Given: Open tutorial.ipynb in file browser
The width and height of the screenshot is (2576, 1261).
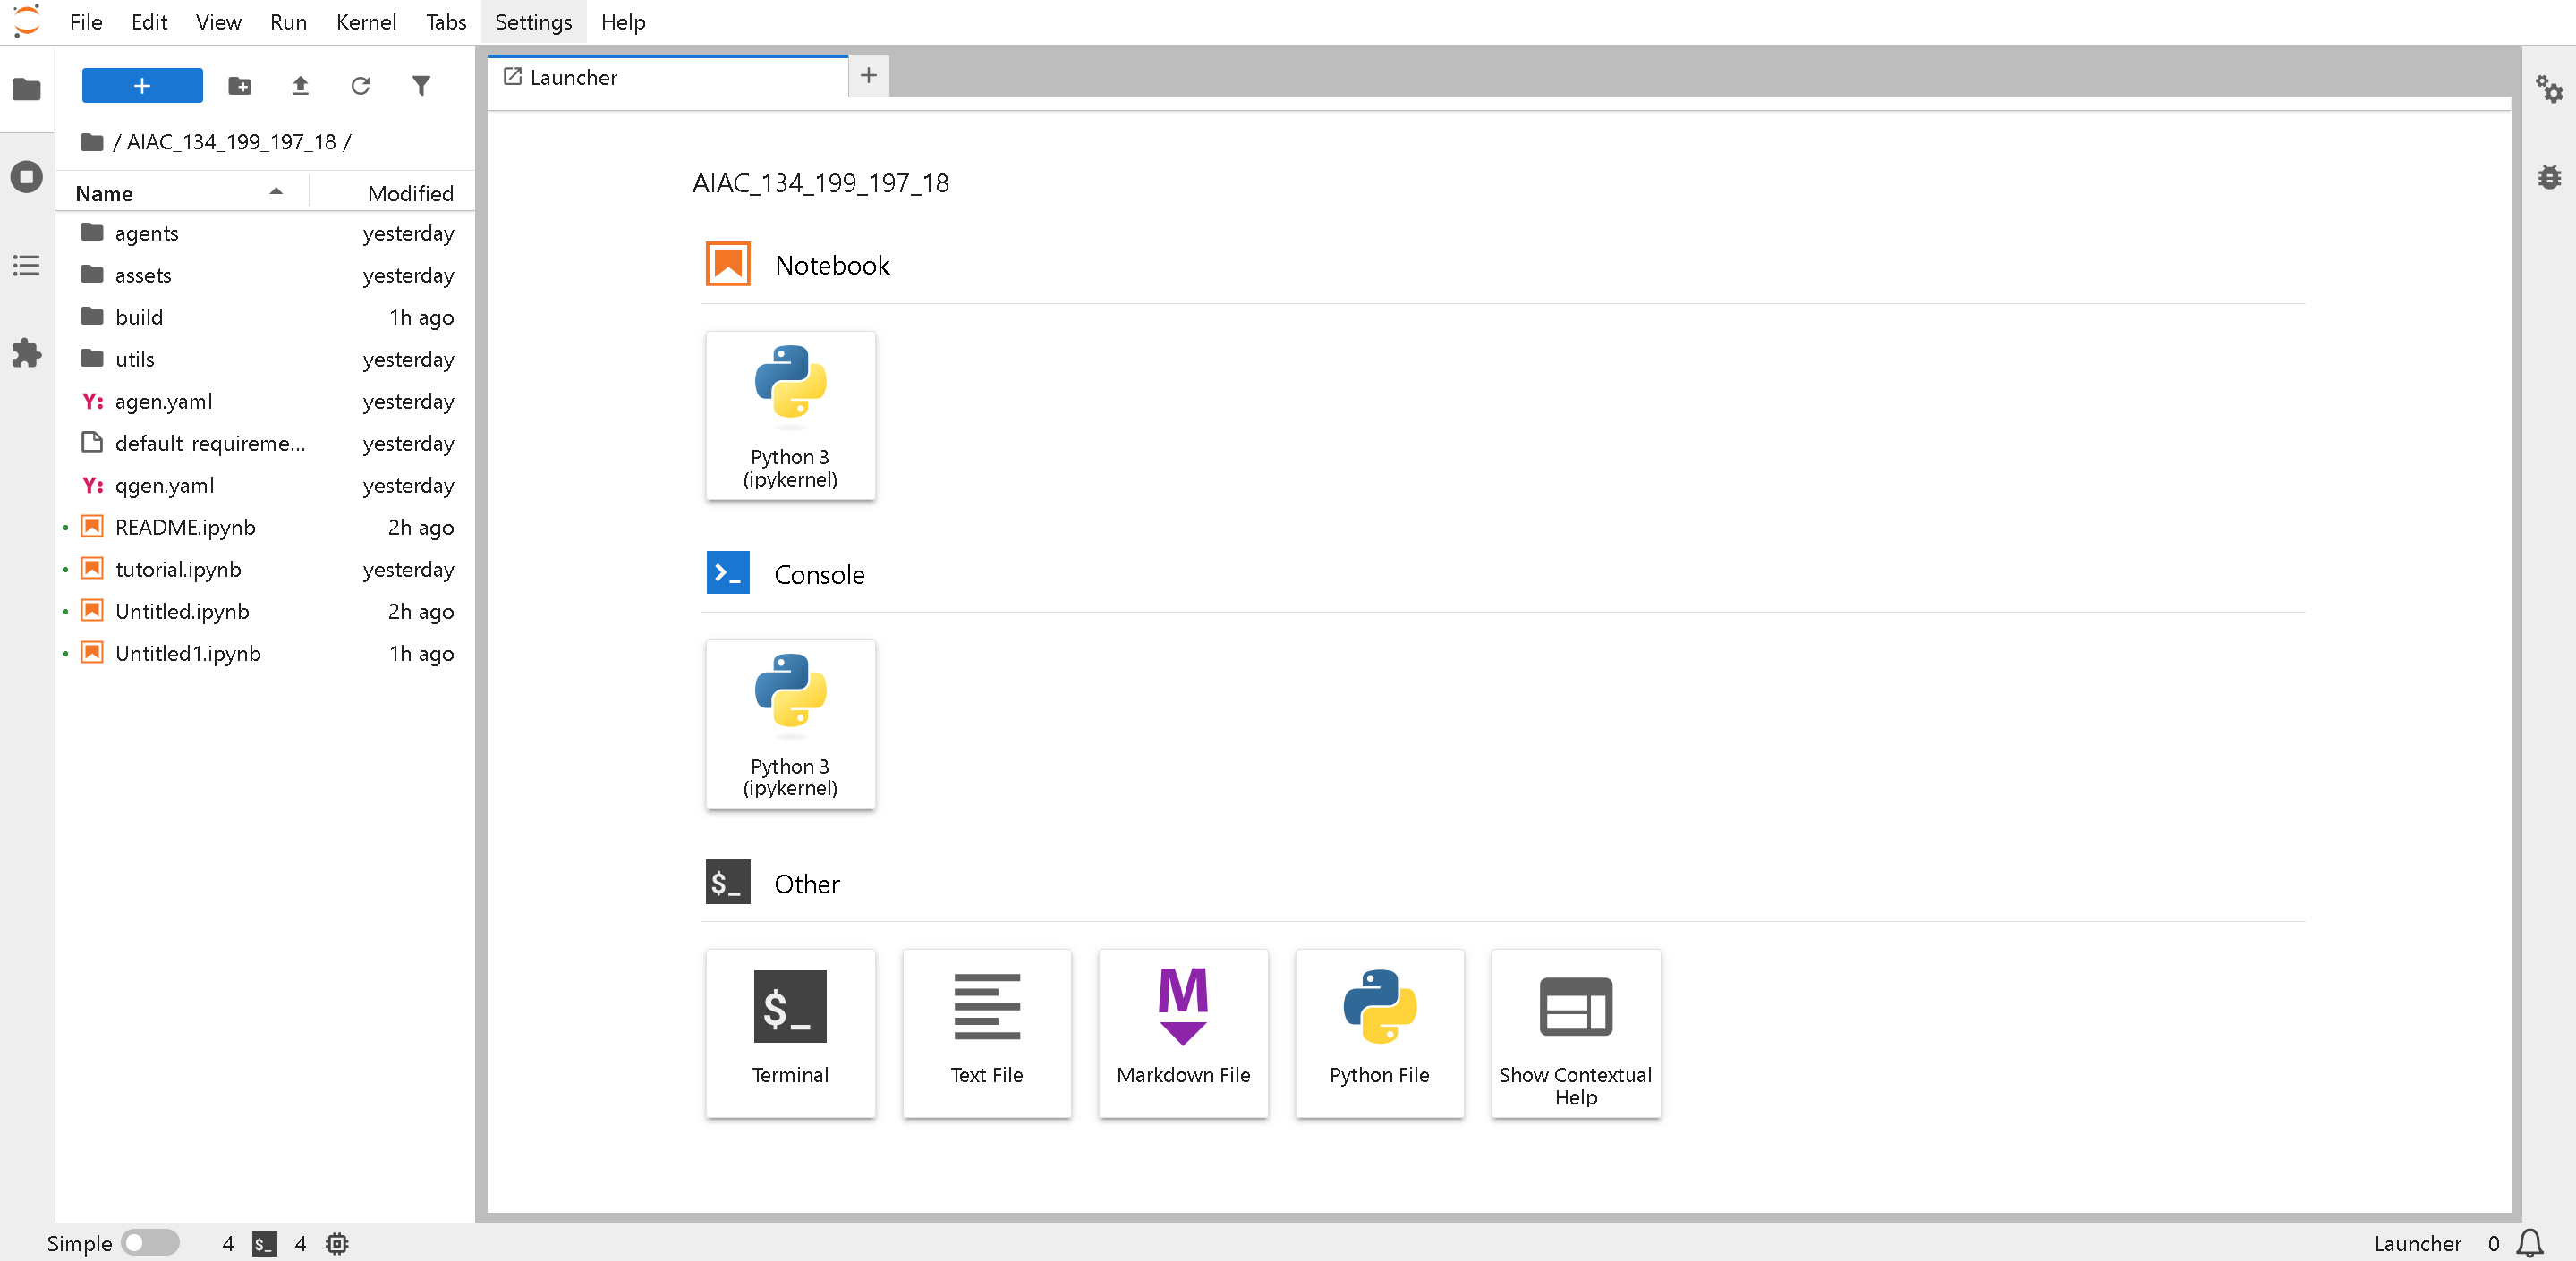Looking at the screenshot, I should [x=178, y=569].
